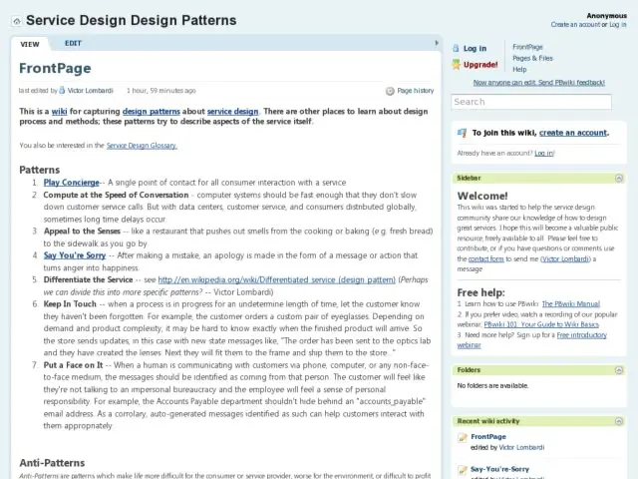Click the Search input field
The image size is (638, 479).
[530, 102]
